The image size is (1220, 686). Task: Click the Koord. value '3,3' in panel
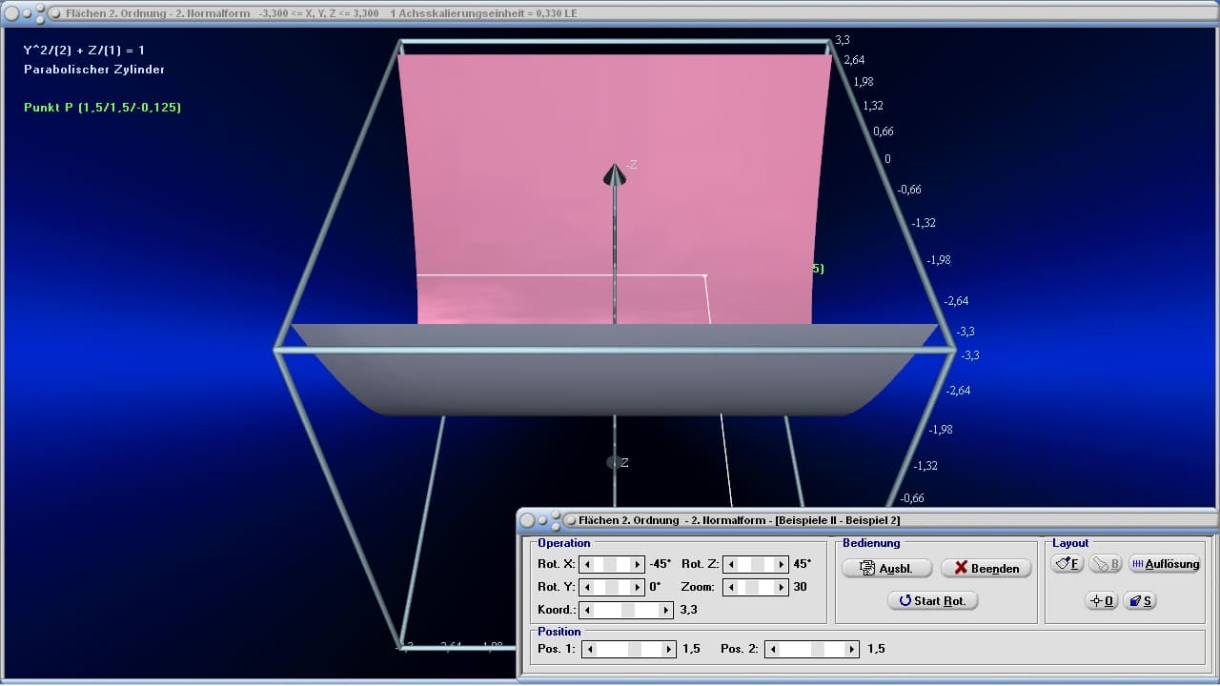coord(688,610)
